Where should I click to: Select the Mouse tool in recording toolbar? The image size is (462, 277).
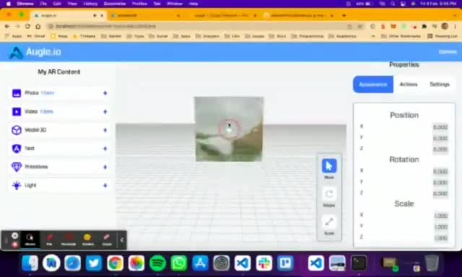click(x=30, y=240)
